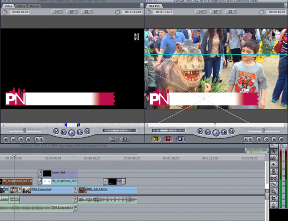Play the sequence in Canvas

tap(216, 133)
